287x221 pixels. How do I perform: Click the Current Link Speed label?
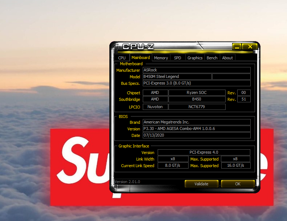[138, 166]
